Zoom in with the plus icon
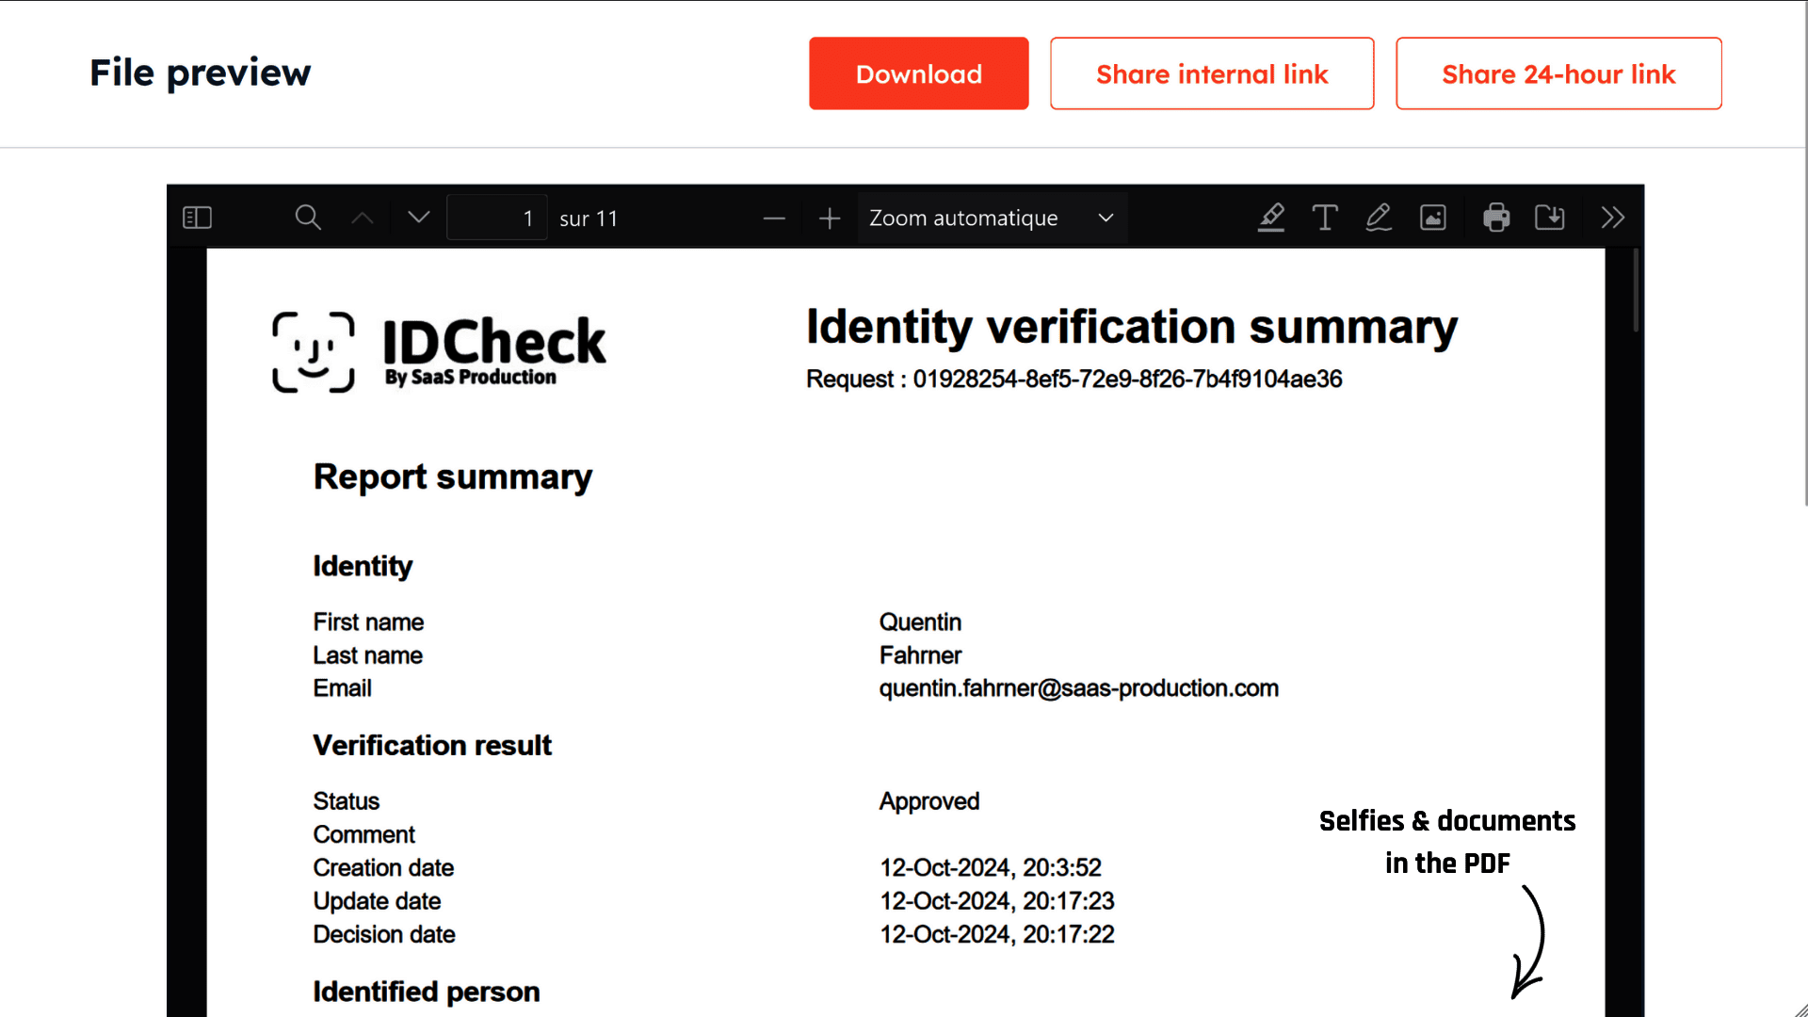Screen dimensions: 1808x1017 click(830, 218)
